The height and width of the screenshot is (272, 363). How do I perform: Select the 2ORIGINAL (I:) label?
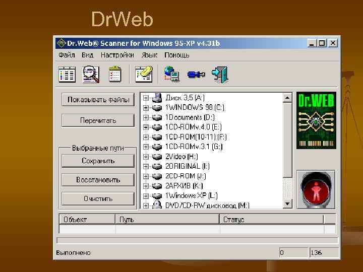(x=188, y=167)
